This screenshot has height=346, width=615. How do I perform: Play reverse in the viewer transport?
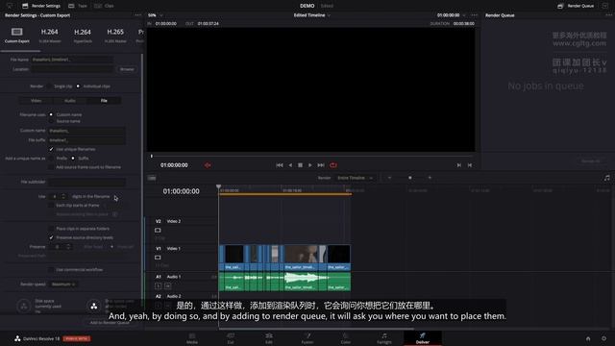coord(290,165)
